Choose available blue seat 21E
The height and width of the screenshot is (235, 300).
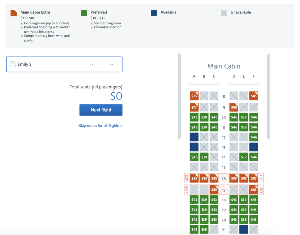click(244, 229)
